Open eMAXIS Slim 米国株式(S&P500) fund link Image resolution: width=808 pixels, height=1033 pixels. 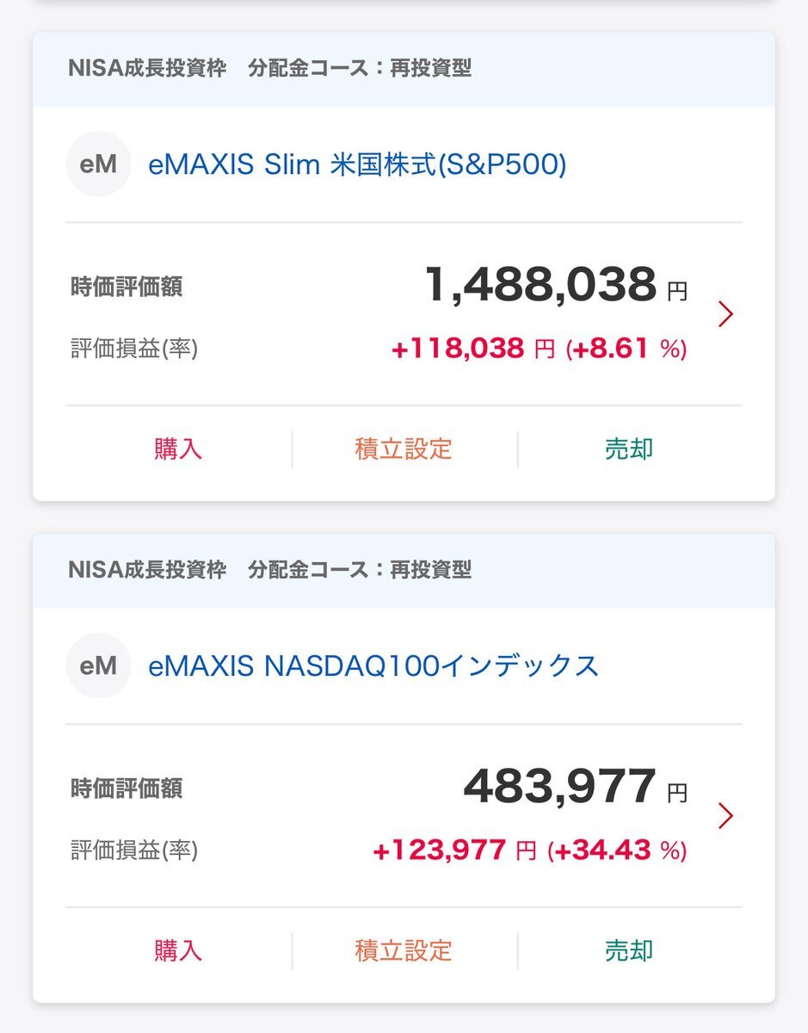pos(357,164)
